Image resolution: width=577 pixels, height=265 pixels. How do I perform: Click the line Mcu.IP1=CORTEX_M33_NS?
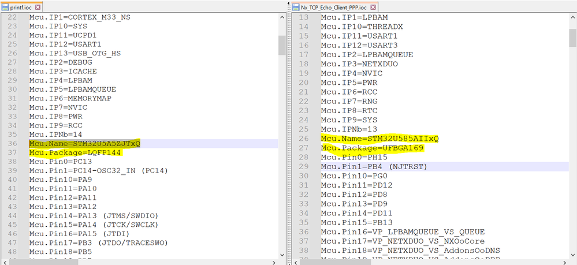(80, 17)
